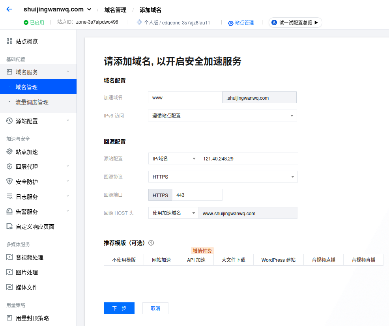
Task: Expand the 四层代理 sidebar chevron
Action: 68,166
